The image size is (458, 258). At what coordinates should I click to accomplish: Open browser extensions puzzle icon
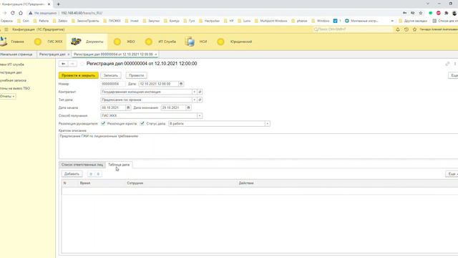[x=447, y=13]
